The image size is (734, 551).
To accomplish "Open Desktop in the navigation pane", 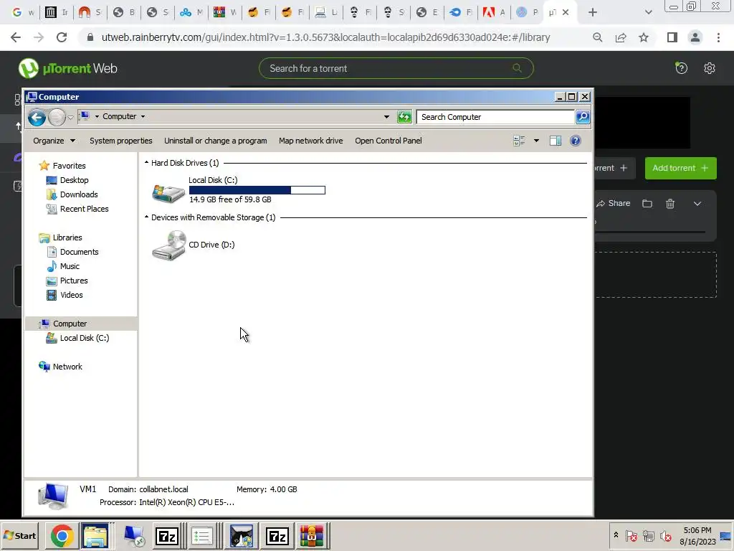I will pyautogui.click(x=74, y=180).
